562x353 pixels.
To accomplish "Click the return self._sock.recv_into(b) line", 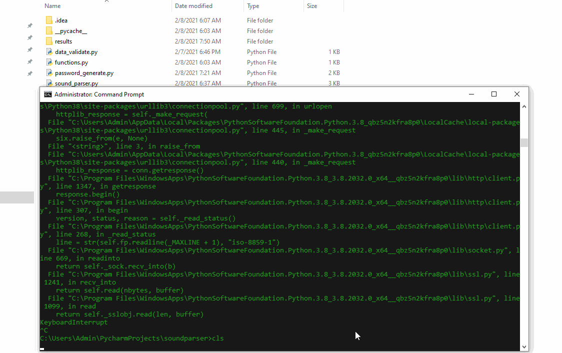I will (116, 266).
